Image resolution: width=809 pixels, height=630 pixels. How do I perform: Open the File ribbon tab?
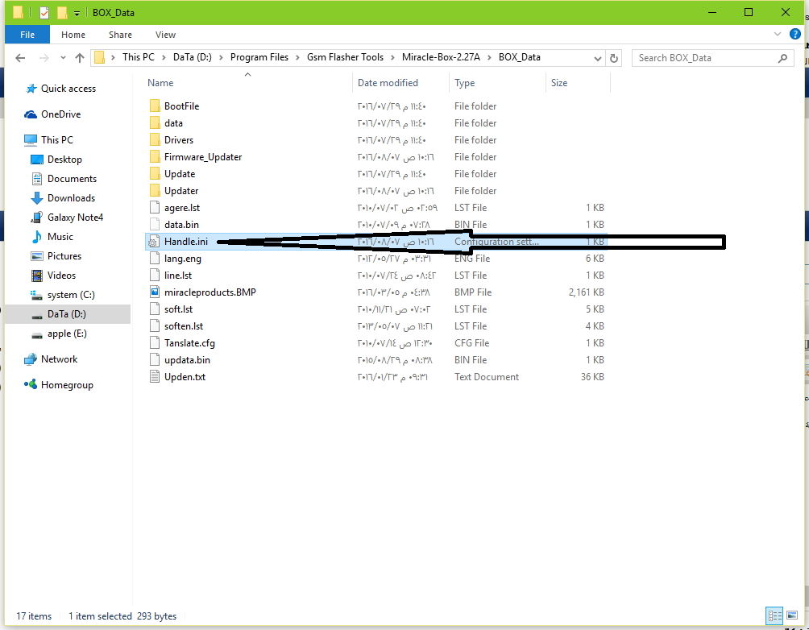point(27,35)
